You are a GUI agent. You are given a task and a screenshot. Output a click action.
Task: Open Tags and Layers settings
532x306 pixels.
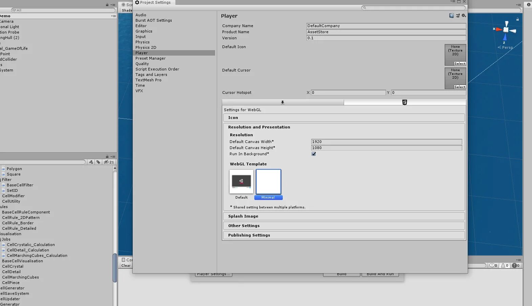151,75
